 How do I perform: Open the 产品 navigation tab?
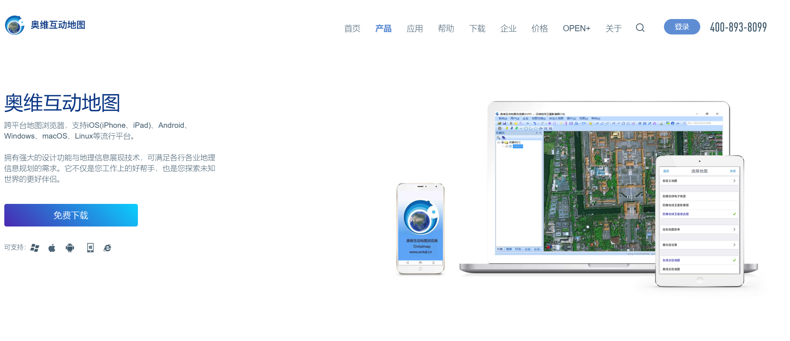pos(383,28)
